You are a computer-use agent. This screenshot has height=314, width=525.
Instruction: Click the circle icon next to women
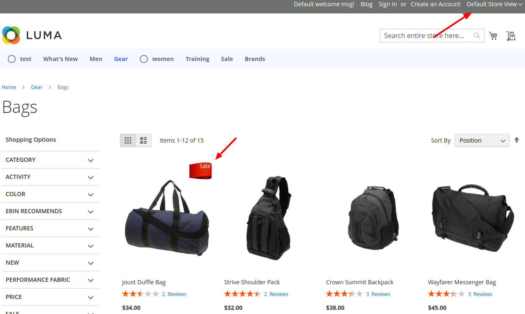144,59
